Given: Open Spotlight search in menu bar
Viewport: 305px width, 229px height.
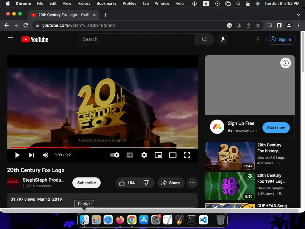Looking at the screenshot, I should [x=238, y=4].
